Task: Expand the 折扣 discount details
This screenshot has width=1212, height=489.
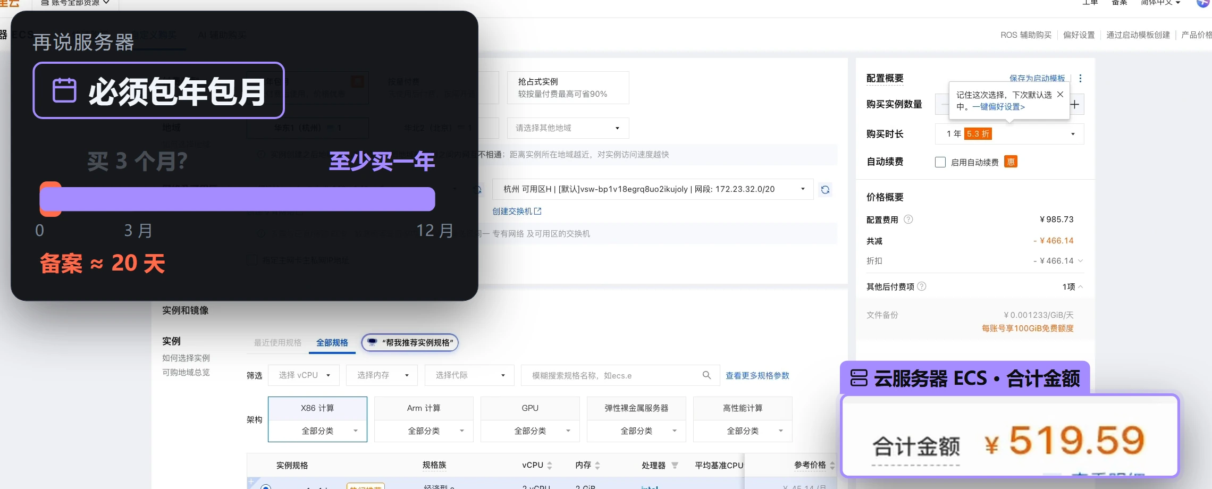Action: [1080, 261]
